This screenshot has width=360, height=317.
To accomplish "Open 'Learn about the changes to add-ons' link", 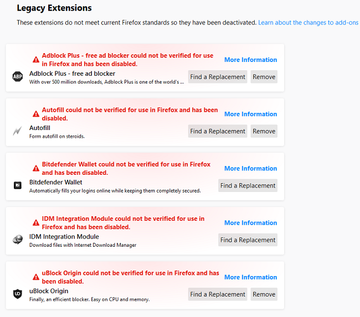I will pos(308,23).
